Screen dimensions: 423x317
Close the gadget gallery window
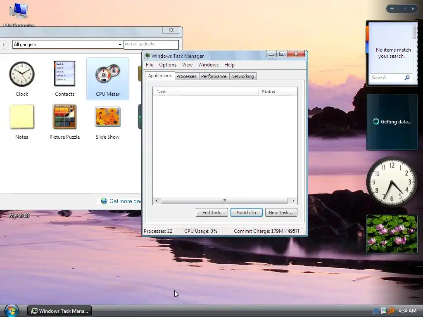pyautogui.click(x=171, y=30)
